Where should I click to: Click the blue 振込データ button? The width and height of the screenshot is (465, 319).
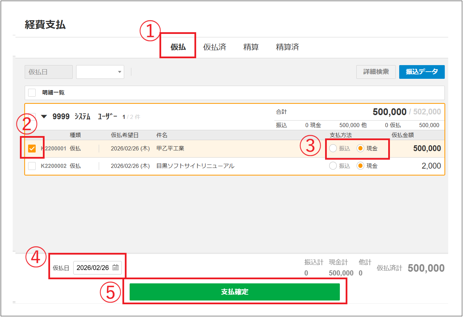point(422,72)
